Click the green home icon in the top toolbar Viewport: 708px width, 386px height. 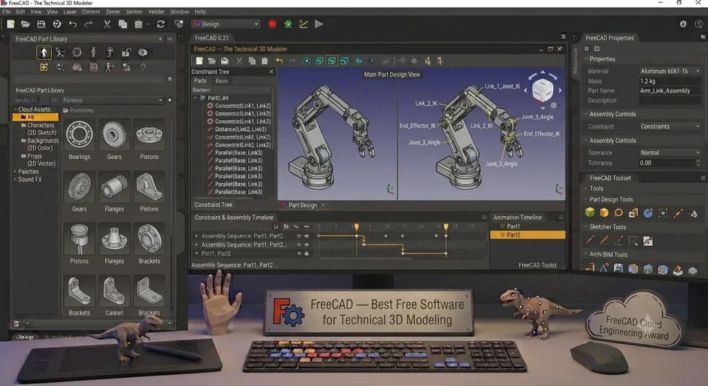(x=288, y=24)
